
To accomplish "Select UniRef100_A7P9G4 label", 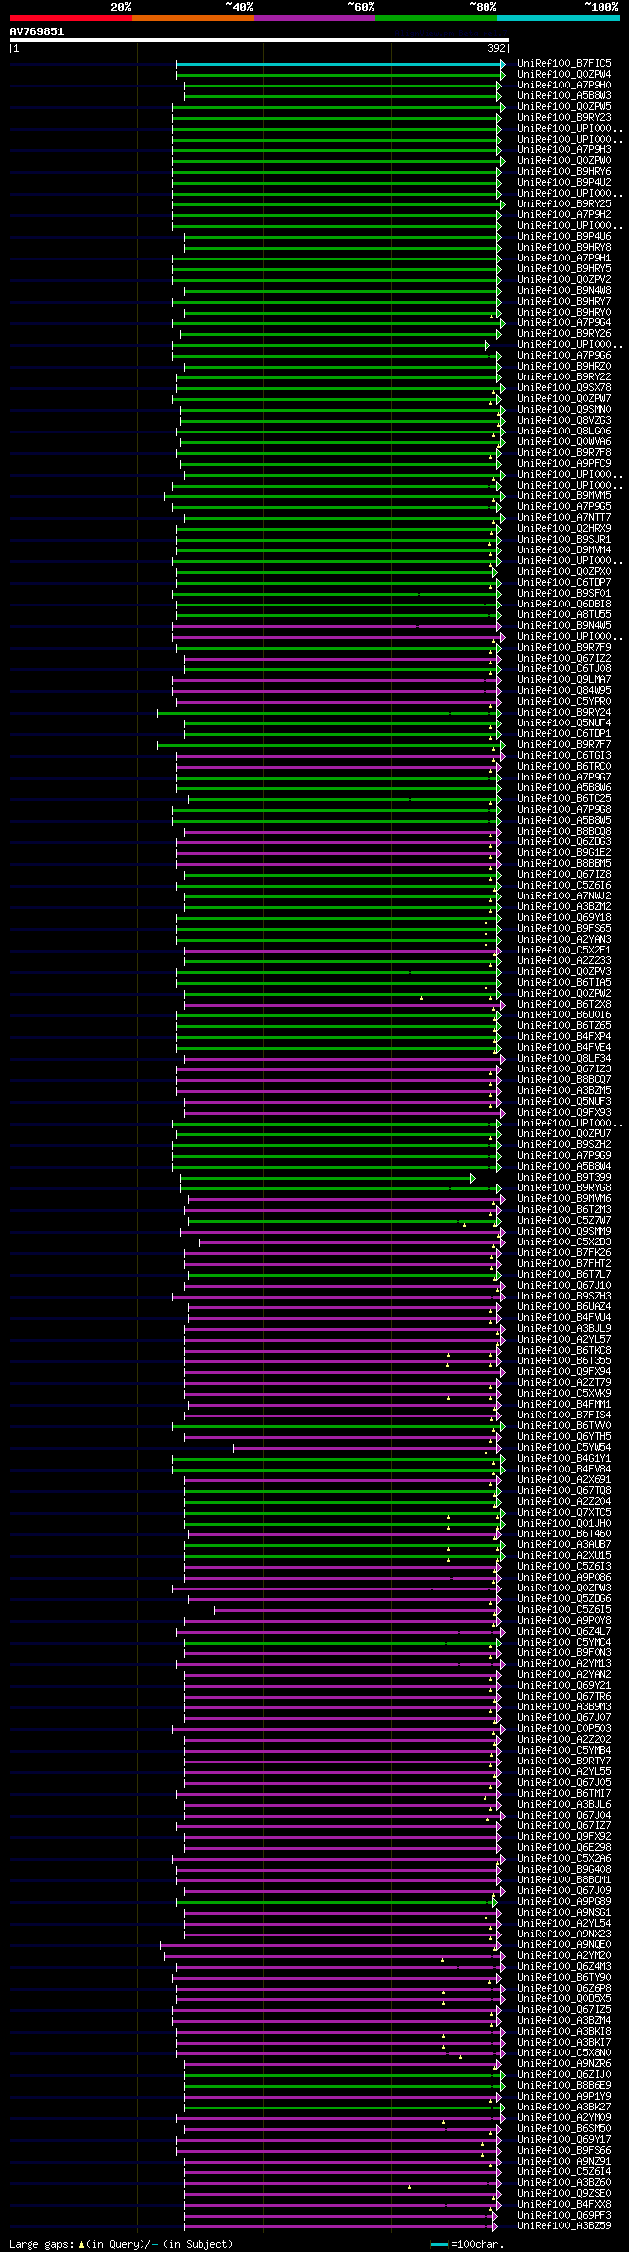I will click(564, 323).
